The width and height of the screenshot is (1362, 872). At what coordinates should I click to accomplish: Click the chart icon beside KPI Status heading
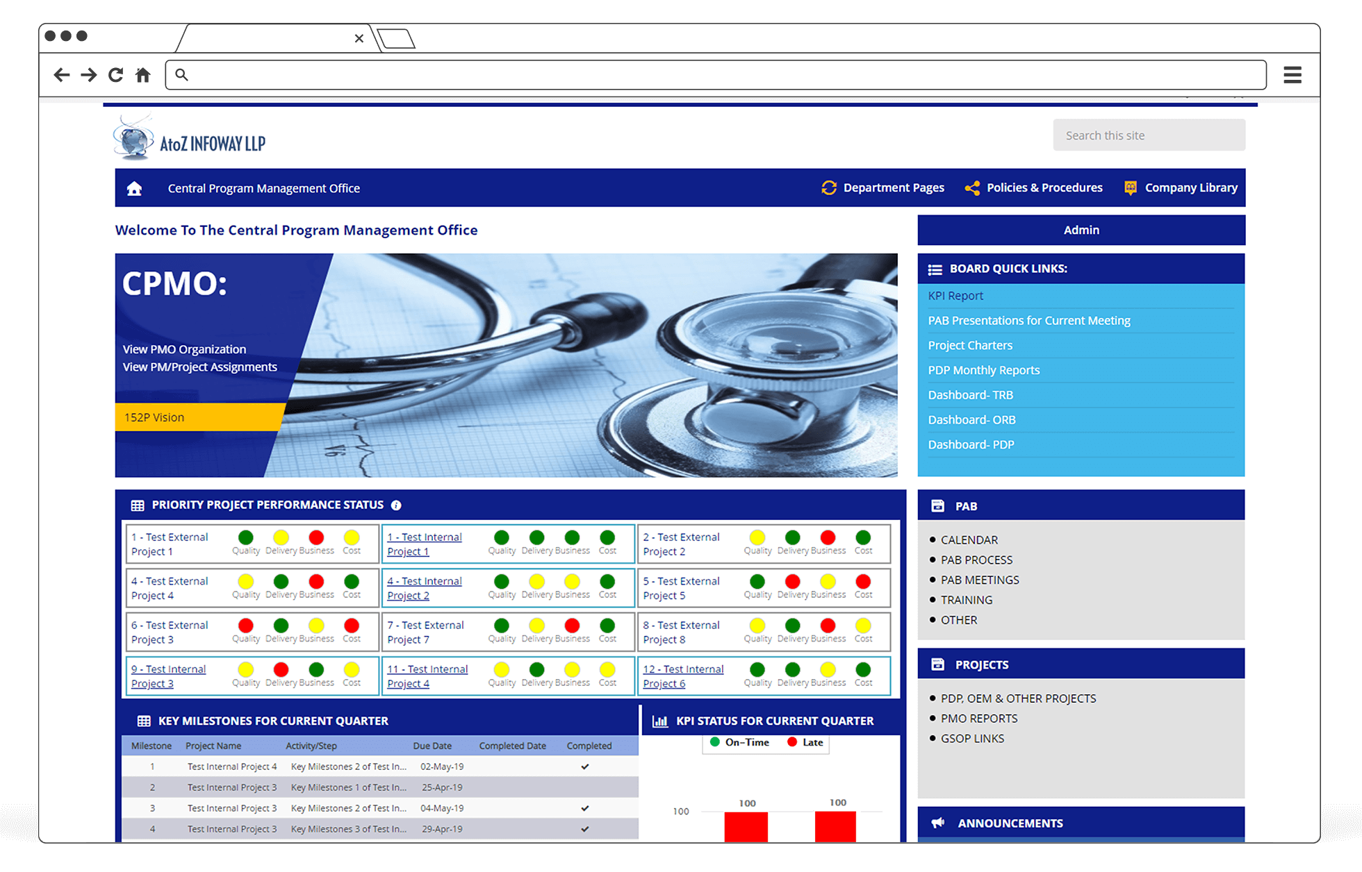[659, 721]
